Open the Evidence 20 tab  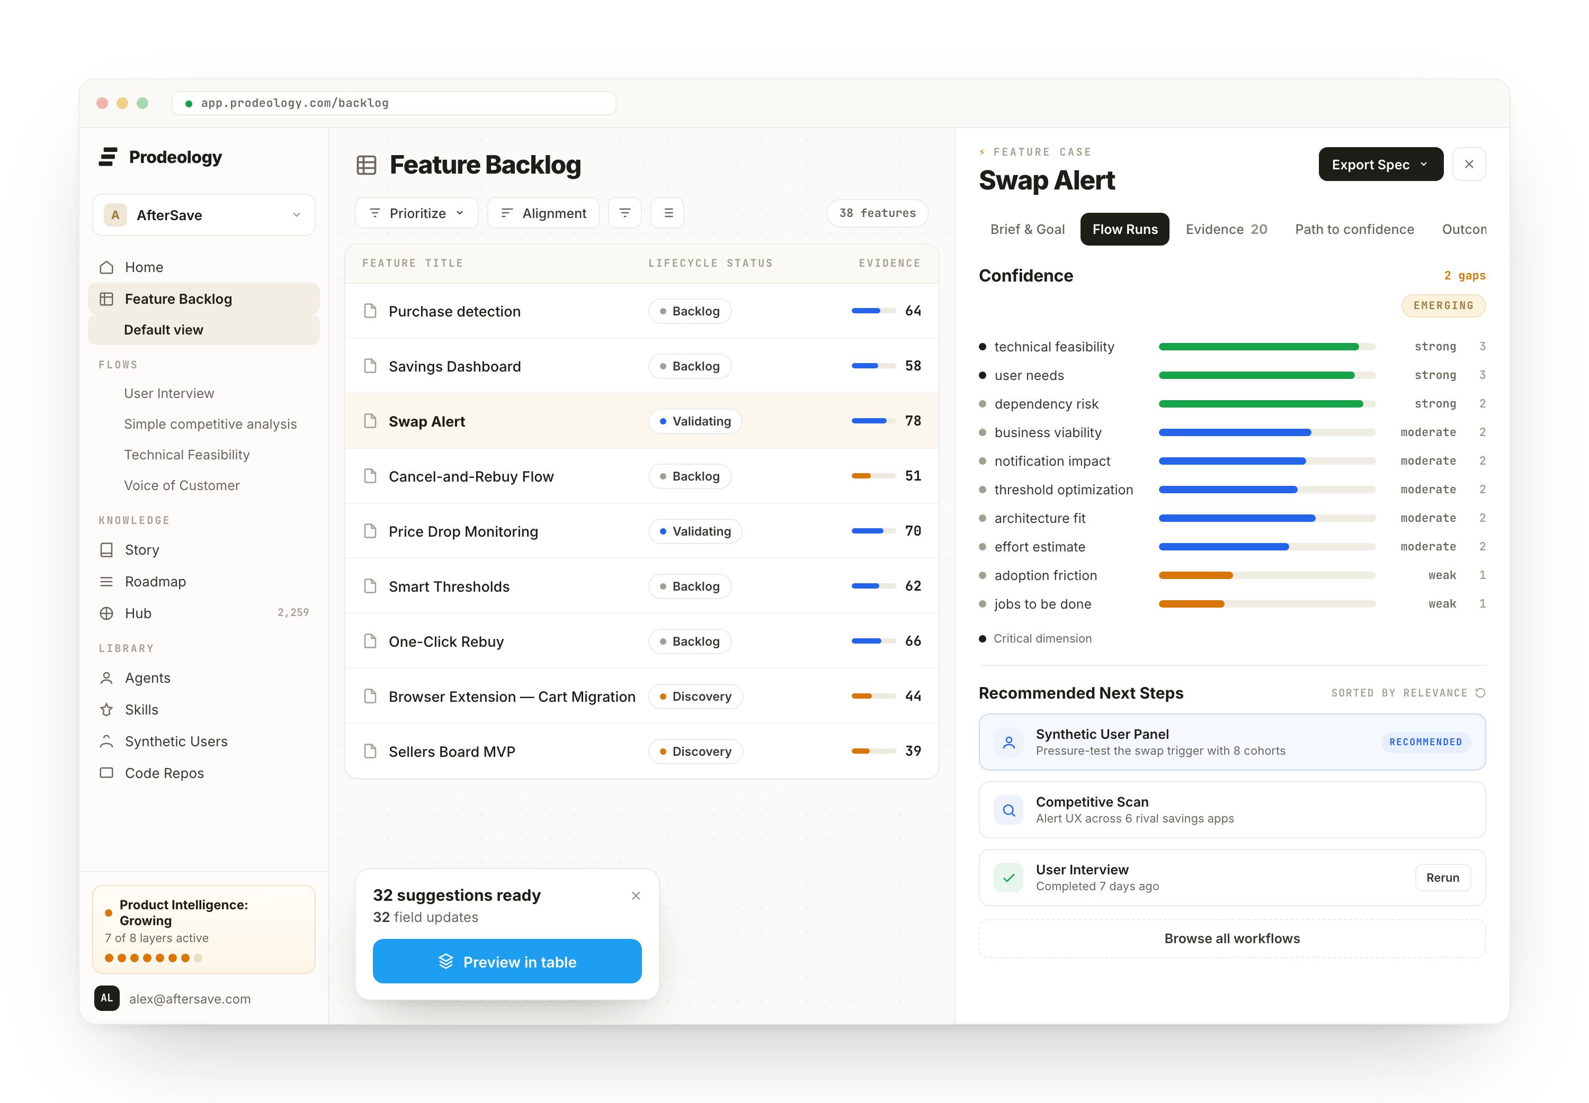pos(1226,230)
